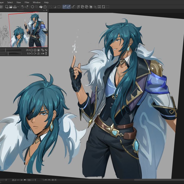Click the Open file folder icon
Screen dimensions: 184x184
coord(11,7)
